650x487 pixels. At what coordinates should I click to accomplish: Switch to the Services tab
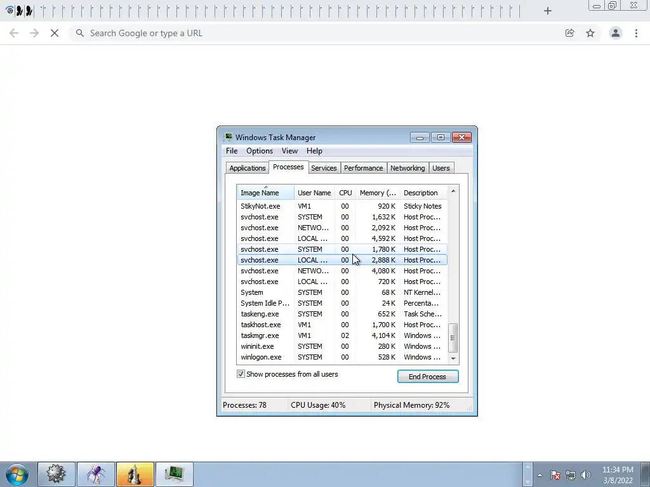point(324,167)
